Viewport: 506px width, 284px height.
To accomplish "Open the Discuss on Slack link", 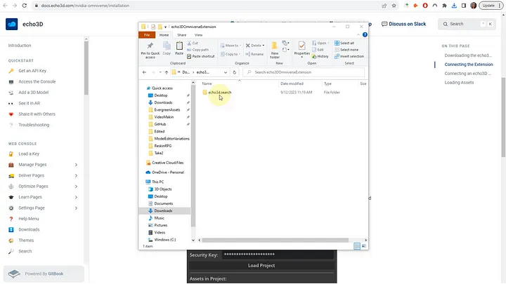I will (403, 24).
